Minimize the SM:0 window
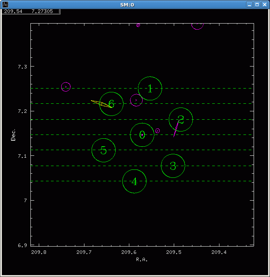The image size is (270, 277). pyautogui.click(x=249, y=5)
